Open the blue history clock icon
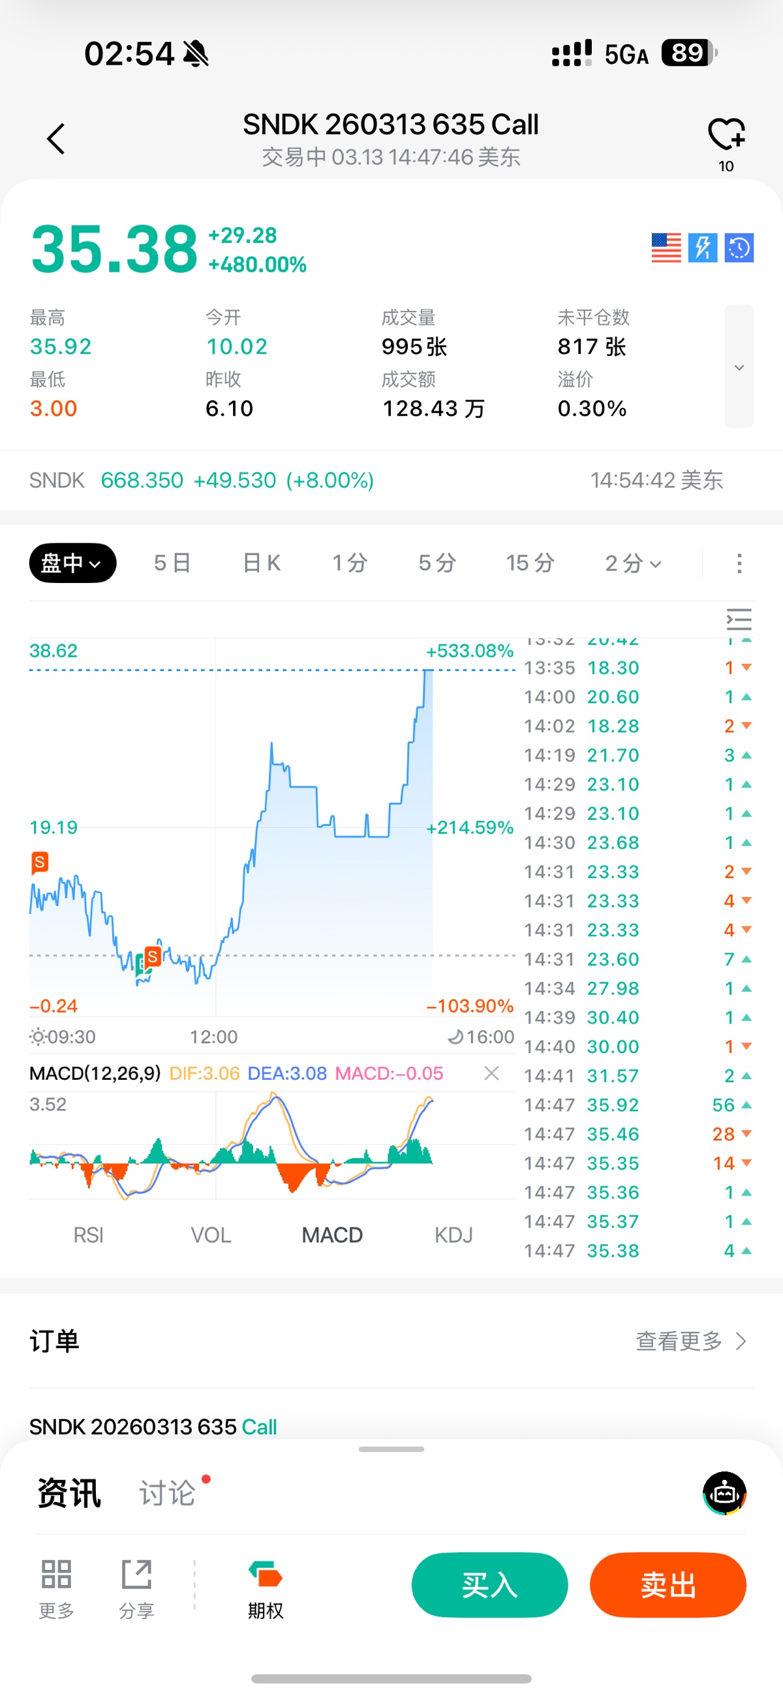 click(739, 248)
